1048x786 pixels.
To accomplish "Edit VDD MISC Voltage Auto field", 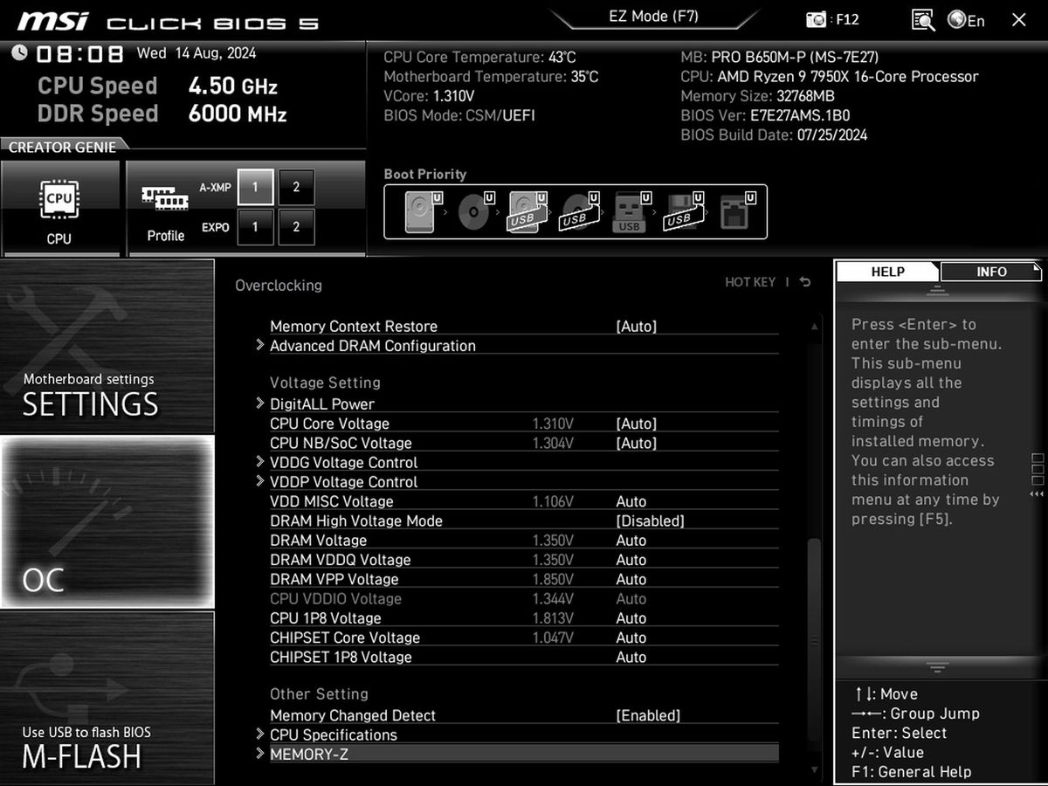I will pyautogui.click(x=631, y=501).
